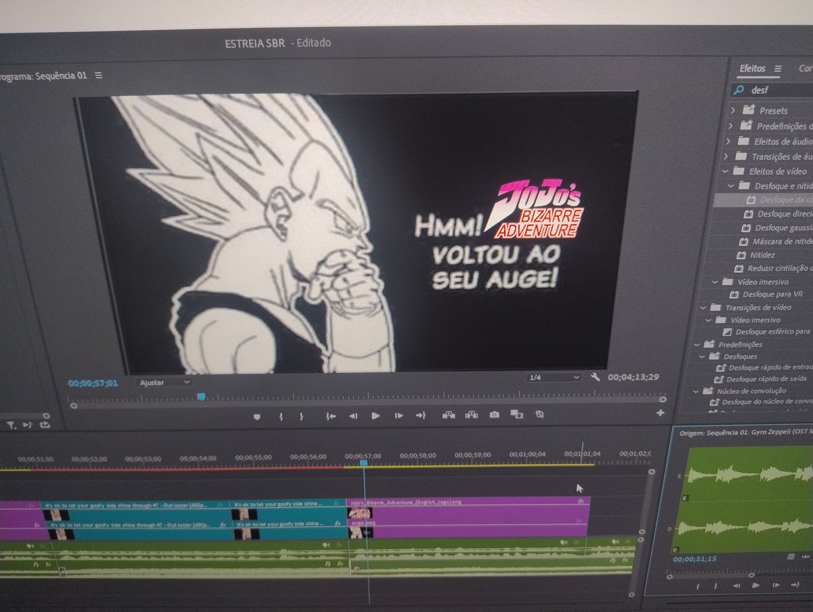Click the 00;00;58;00 mark on timeline ruler
Screen dimensions: 813x612
point(418,456)
